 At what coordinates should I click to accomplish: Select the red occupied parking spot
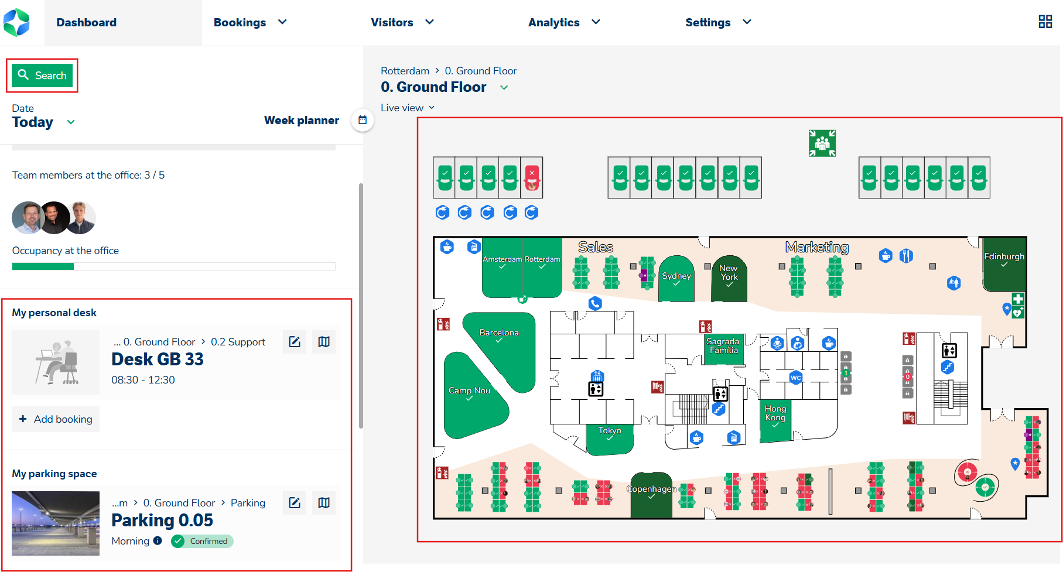click(532, 177)
